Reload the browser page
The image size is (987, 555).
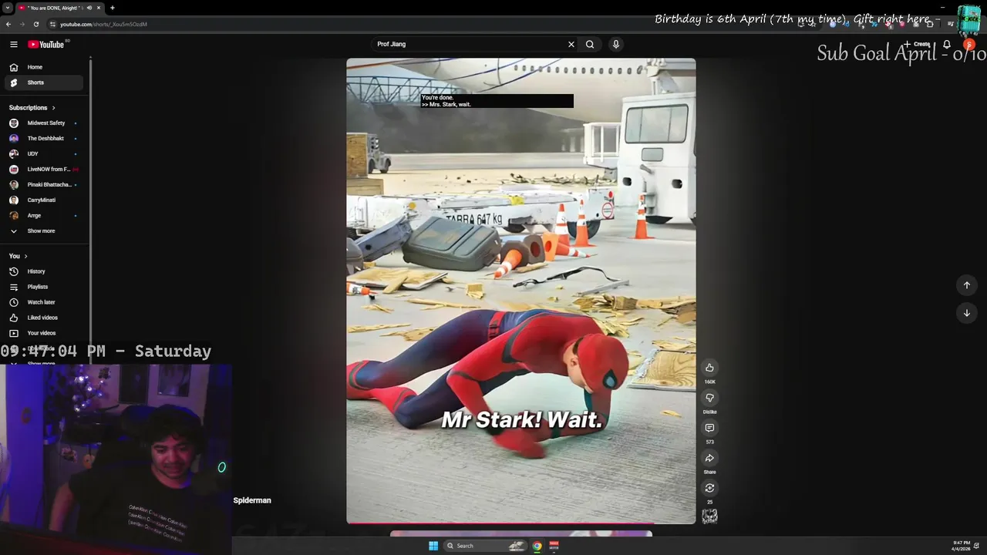pos(35,24)
